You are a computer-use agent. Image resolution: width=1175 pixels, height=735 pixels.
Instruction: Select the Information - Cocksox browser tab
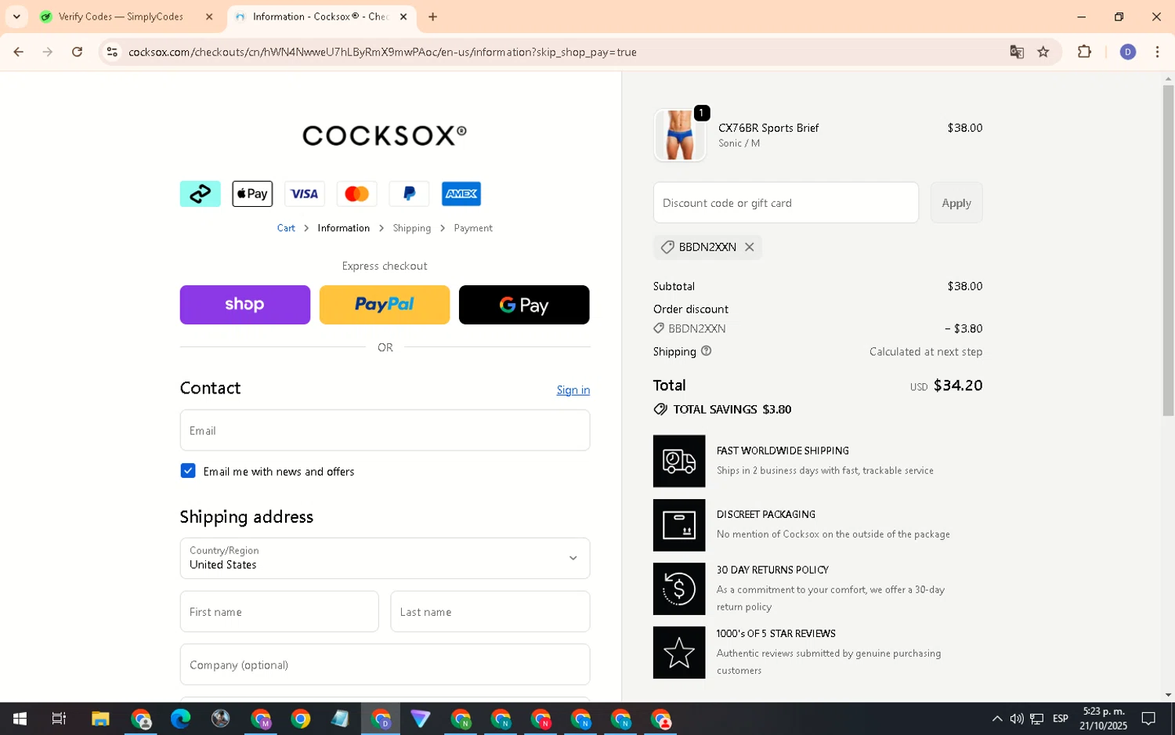click(321, 16)
